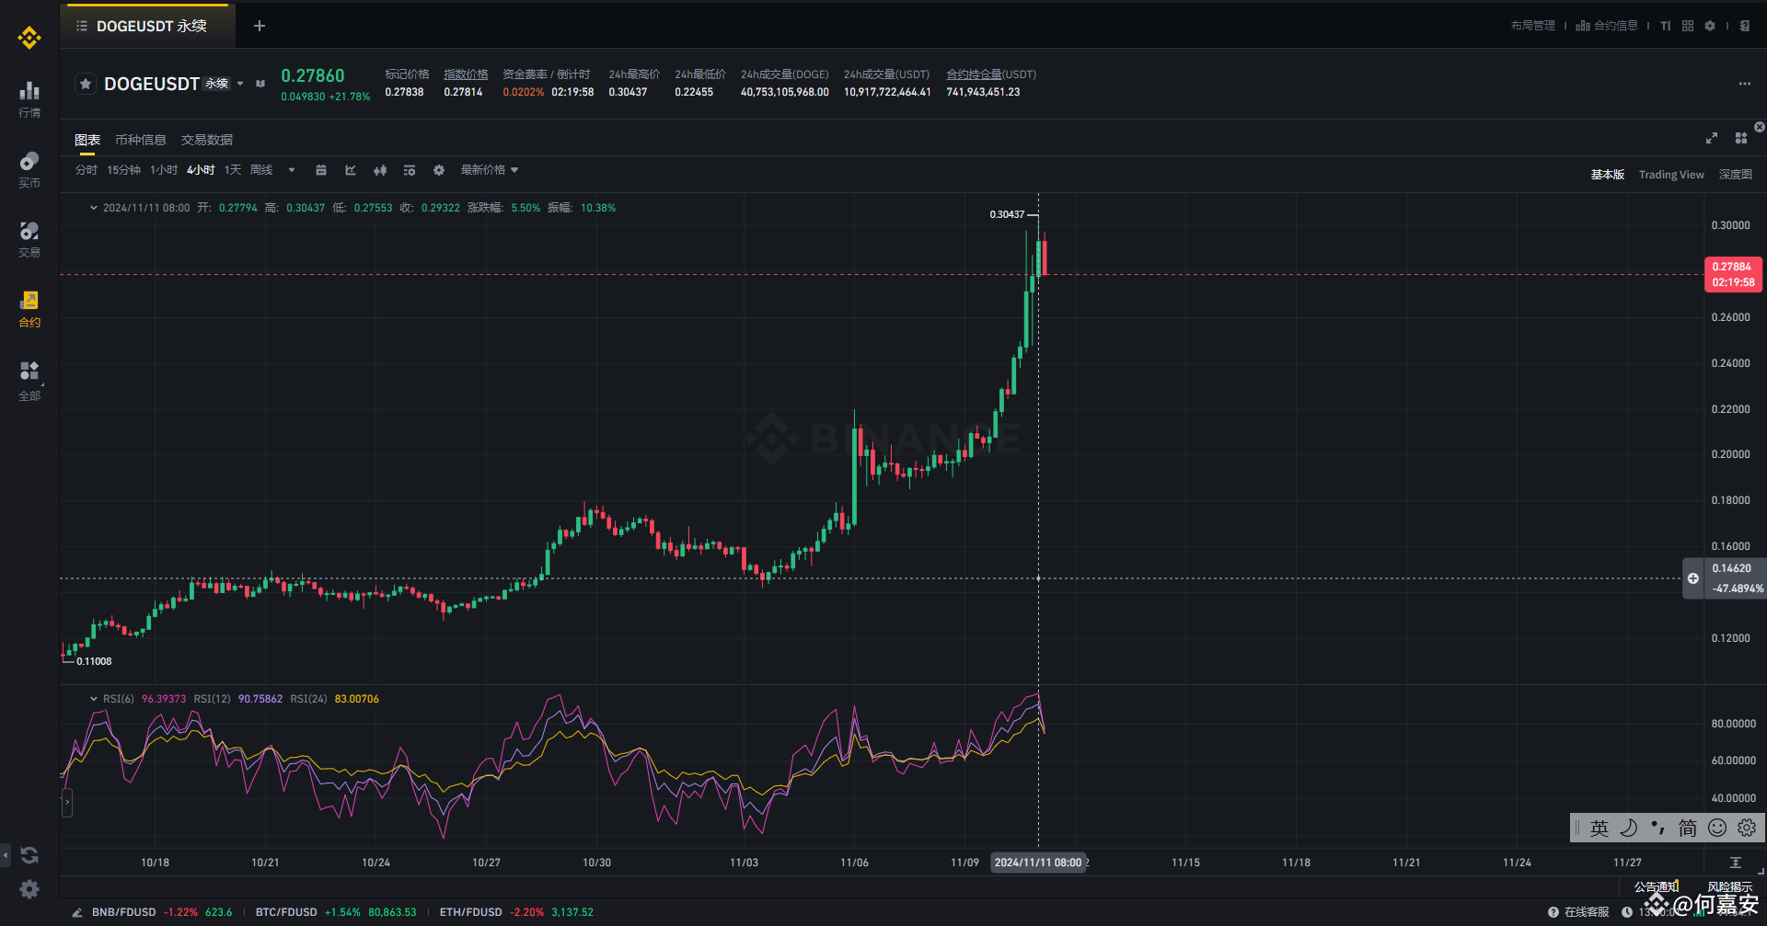Open the 买币 buy crypto sidebar section

tap(29, 170)
